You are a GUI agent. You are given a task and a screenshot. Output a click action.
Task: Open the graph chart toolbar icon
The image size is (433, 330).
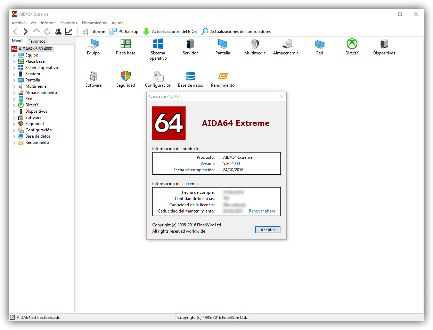(69, 32)
